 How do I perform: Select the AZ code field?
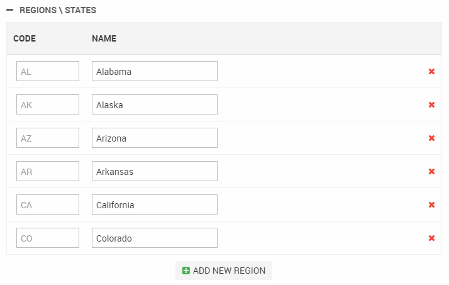(x=48, y=138)
